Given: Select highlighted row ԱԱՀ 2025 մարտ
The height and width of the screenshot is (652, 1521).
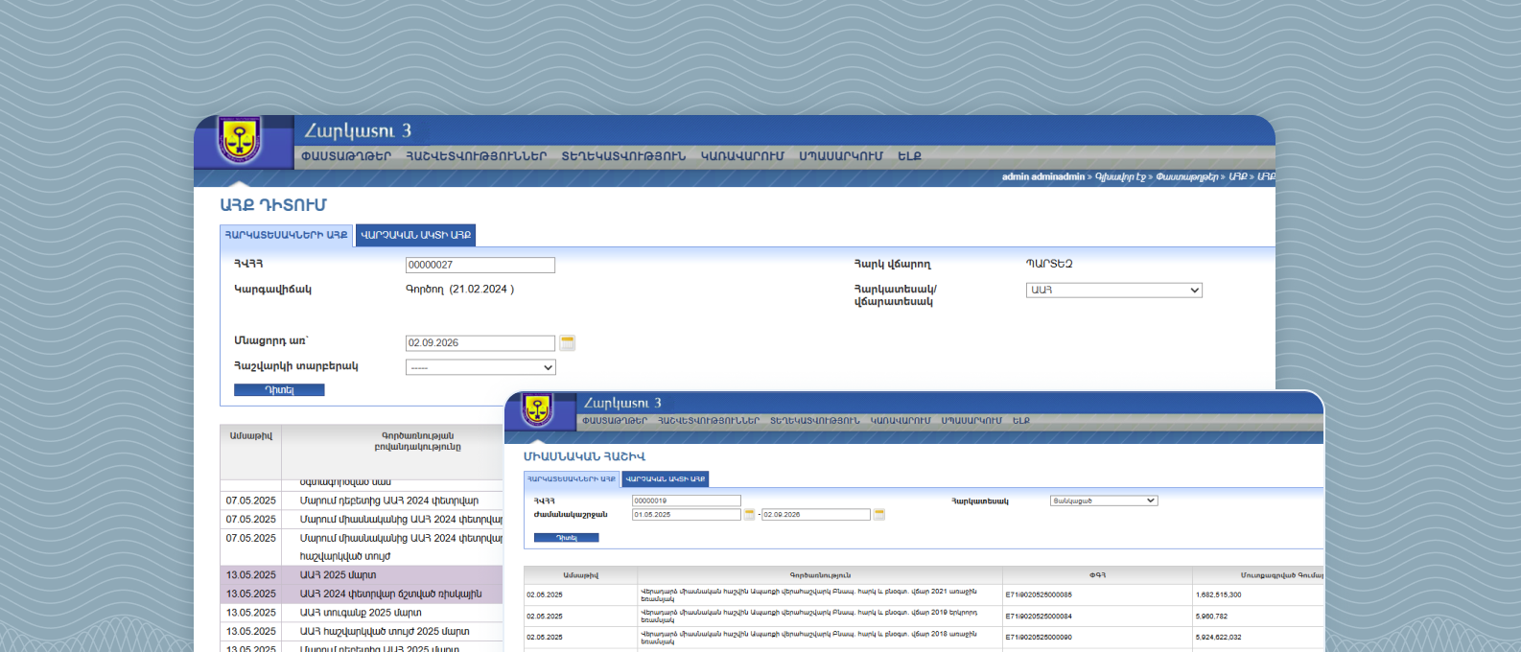Looking at the screenshot, I should click(x=362, y=575).
